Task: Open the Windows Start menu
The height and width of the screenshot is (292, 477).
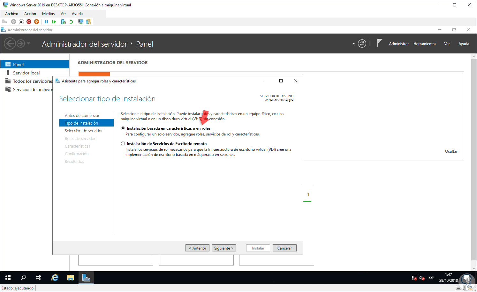Action: [8, 278]
